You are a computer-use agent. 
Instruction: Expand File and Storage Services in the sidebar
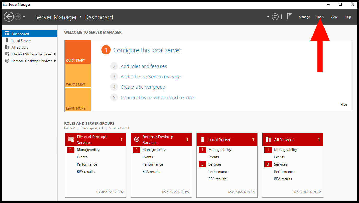[55, 54]
